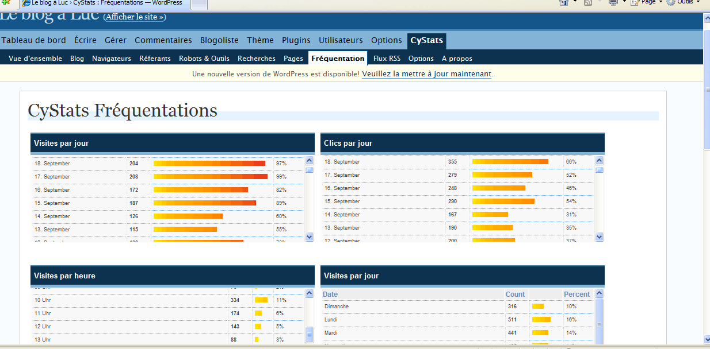Click scroll-up arrow of the weekday visits table

tap(600, 293)
